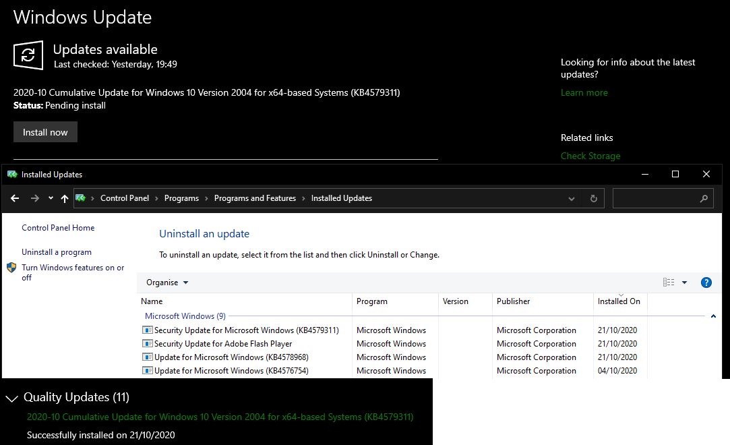Click the Windows Update refresh arrows icon

[x=28, y=55]
